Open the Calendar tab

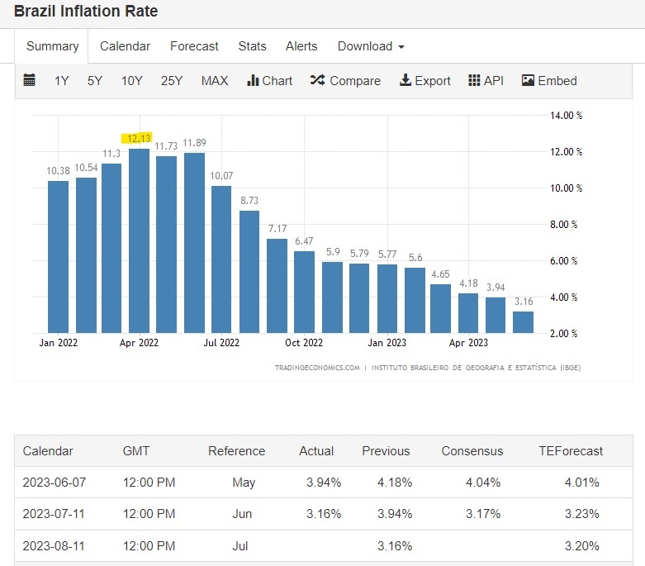(x=125, y=46)
